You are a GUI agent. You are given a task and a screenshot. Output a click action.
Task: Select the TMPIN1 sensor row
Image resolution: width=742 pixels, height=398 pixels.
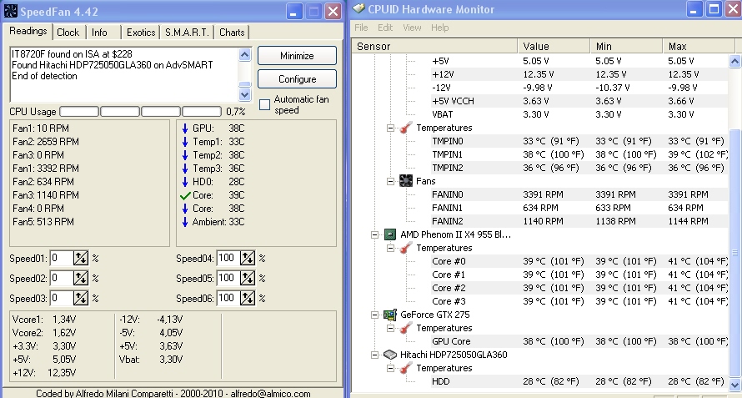point(579,154)
